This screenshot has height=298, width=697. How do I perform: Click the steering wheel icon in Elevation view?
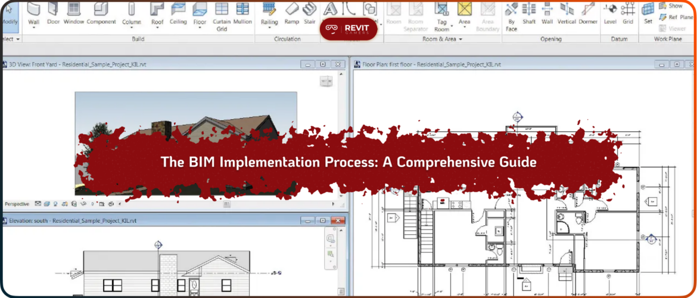pyautogui.click(x=330, y=239)
